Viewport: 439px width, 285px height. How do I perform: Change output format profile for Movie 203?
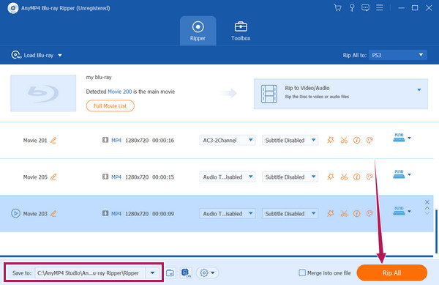(x=402, y=211)
